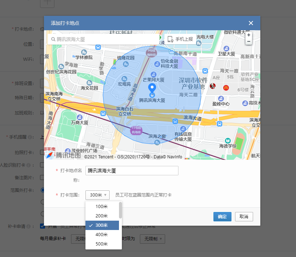Image resolution: width=296 pixels, height=257 pixels.
Task: Click the map search magnifier icon
Action: [53, 39]
